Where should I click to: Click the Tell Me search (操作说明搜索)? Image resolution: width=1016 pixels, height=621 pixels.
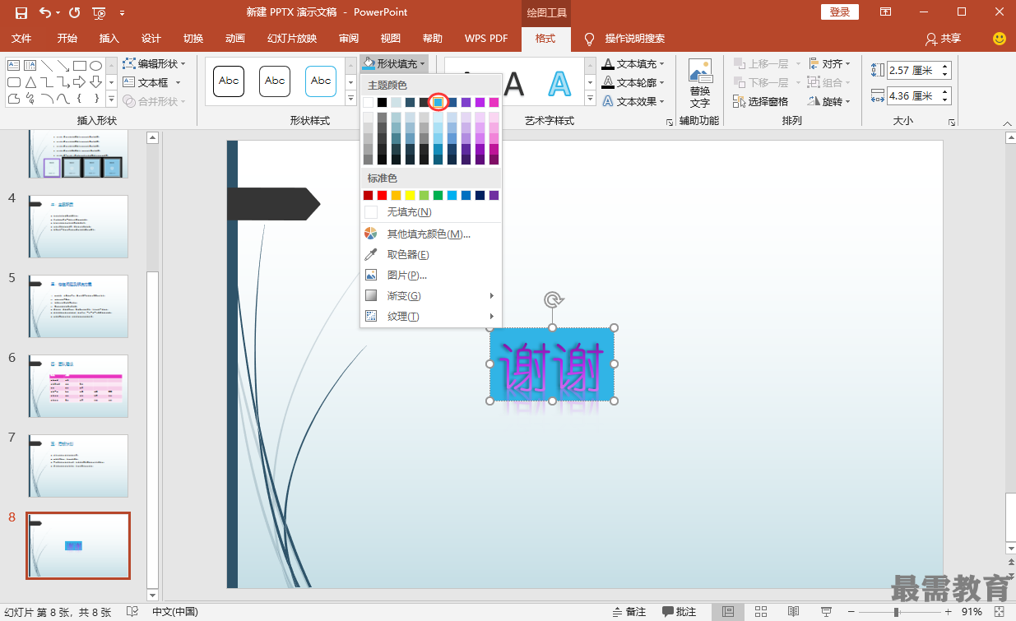(x=624, y=39)
